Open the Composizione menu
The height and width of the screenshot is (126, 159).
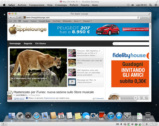point(37,5)
